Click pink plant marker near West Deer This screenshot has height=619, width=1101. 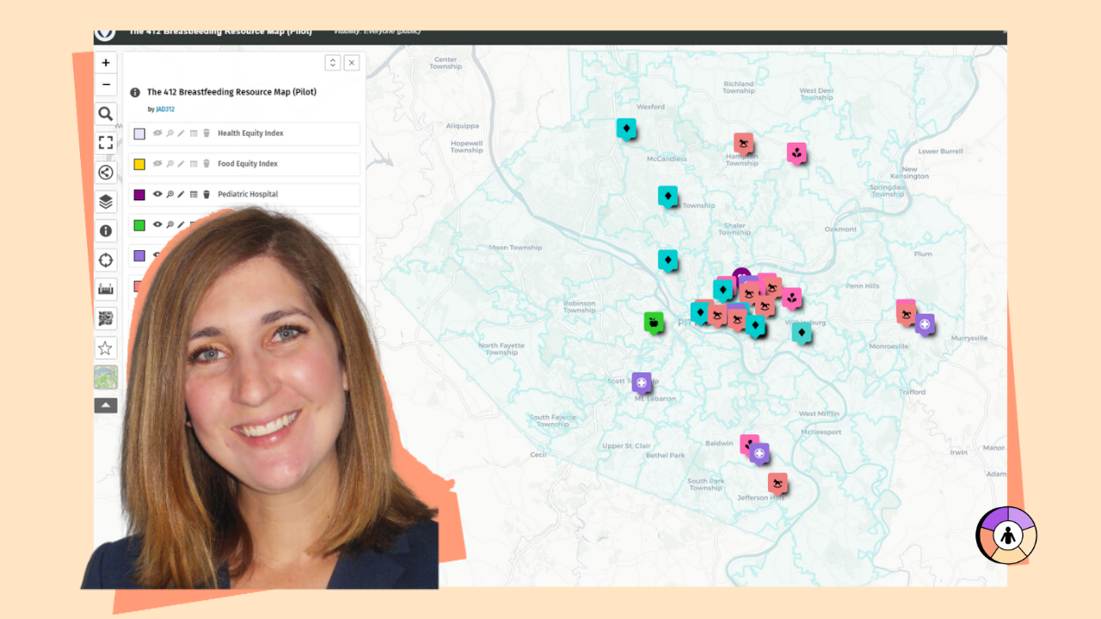(x=797, y=154)
